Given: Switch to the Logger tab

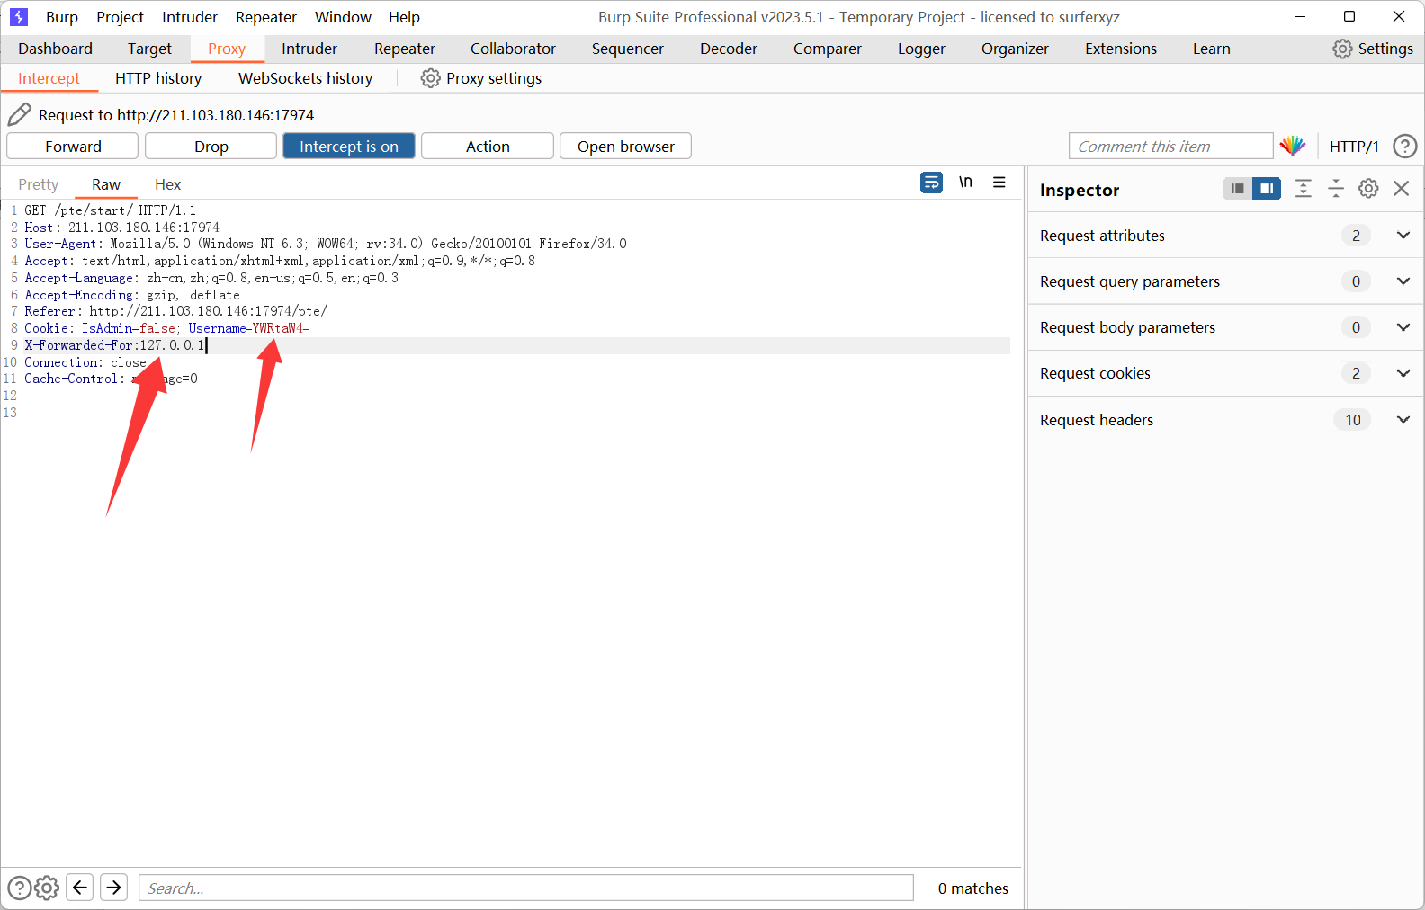Looking at the screenshot, I should pyautogui.click(x=921, y=49).
